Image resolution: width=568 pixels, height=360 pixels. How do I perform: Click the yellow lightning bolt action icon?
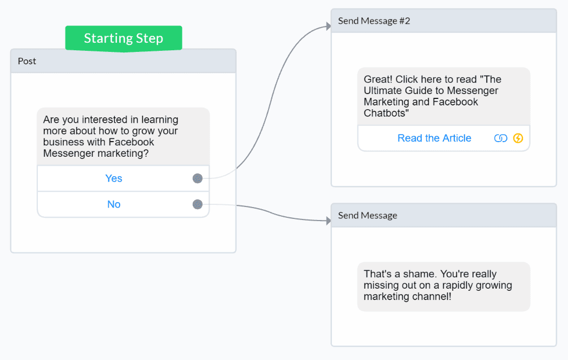518,138
